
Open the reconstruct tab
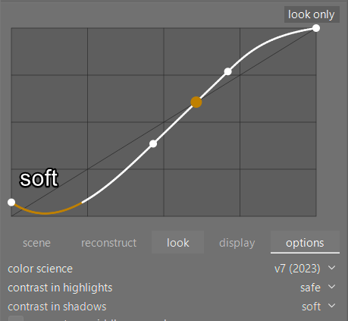(x=108, y=243)
